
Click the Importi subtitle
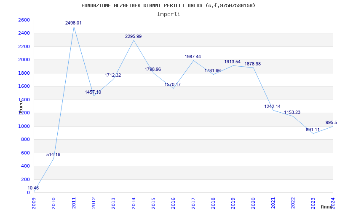pyautogui.click(x=168, y=14)
